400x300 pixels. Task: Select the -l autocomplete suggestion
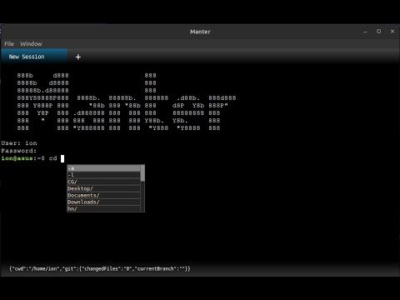103,175
